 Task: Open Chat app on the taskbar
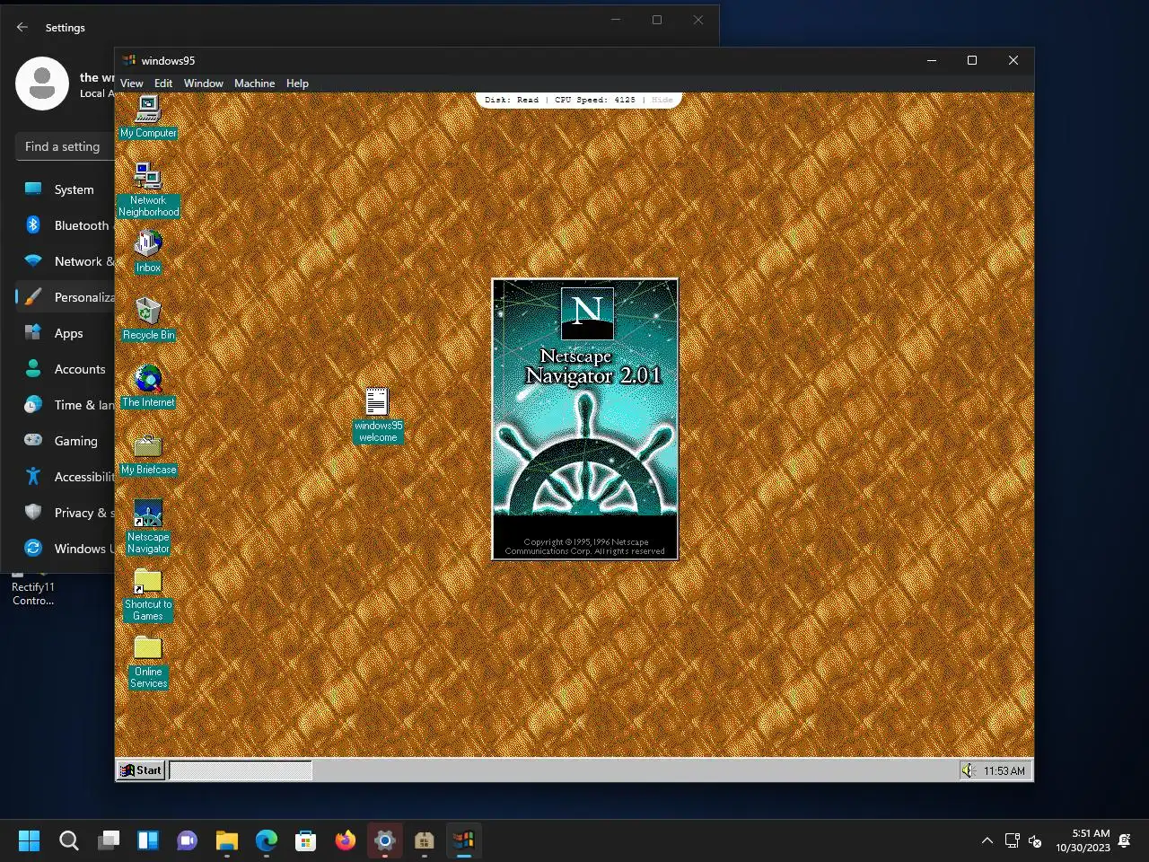188,840
